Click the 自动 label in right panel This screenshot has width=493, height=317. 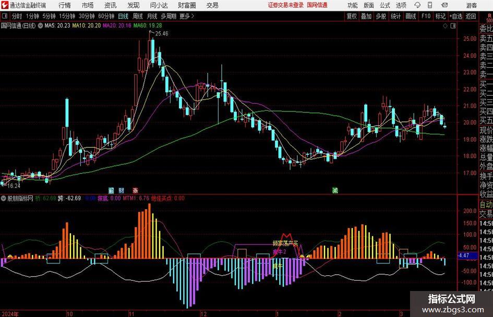(486, 205)
